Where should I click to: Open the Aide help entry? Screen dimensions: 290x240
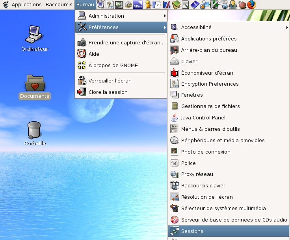(x=121, y=54)
